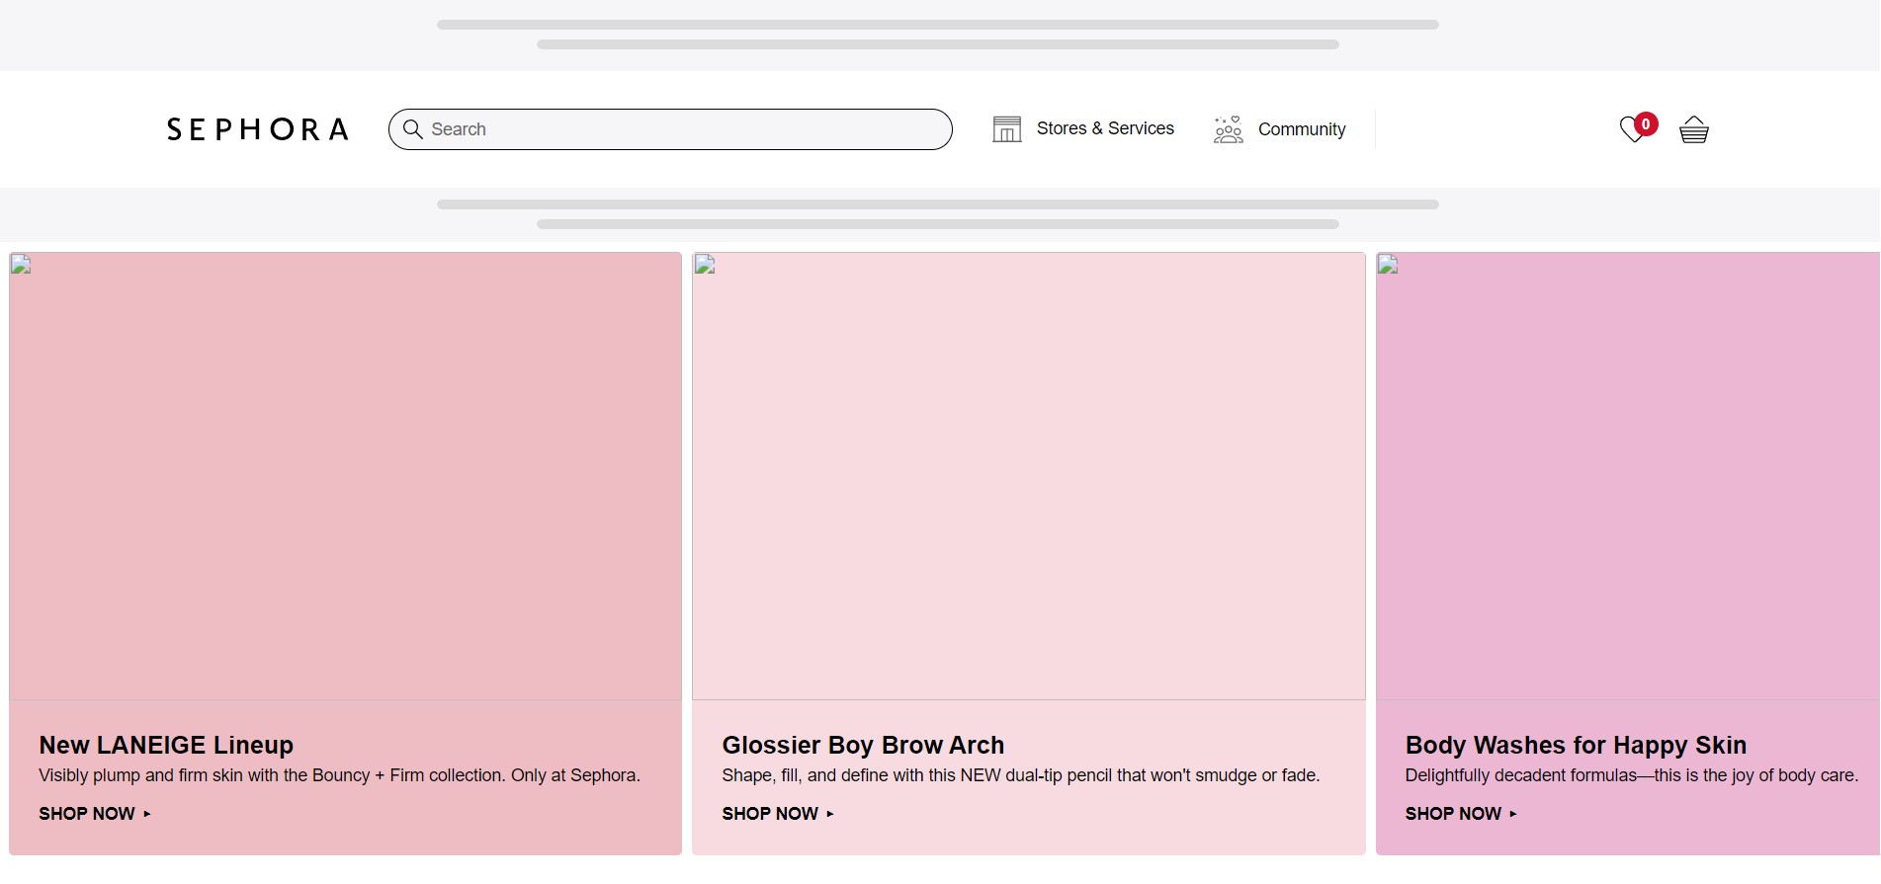The width and height of the screenshot is (1881, 884).
Task: Open the Body Washes for Happy Skin image
Action: click(1628, 476)
